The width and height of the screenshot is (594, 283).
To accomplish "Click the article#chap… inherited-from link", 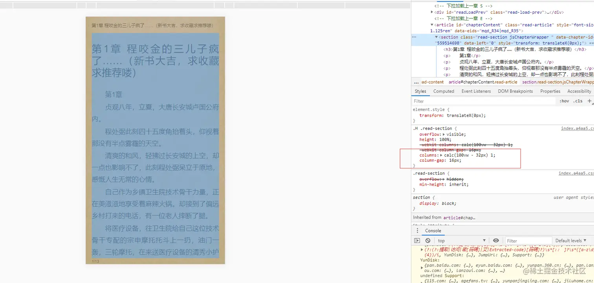I will coord(459,217).
